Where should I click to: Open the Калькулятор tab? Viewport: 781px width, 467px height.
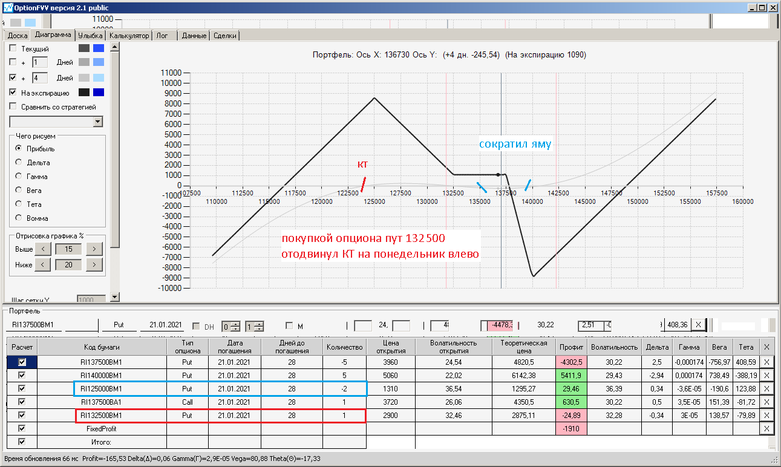click(x=129, y=36)
